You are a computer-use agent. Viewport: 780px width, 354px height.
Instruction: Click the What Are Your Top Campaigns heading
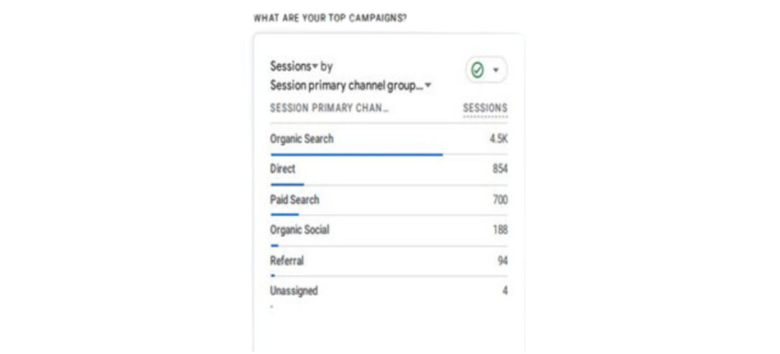330,18
